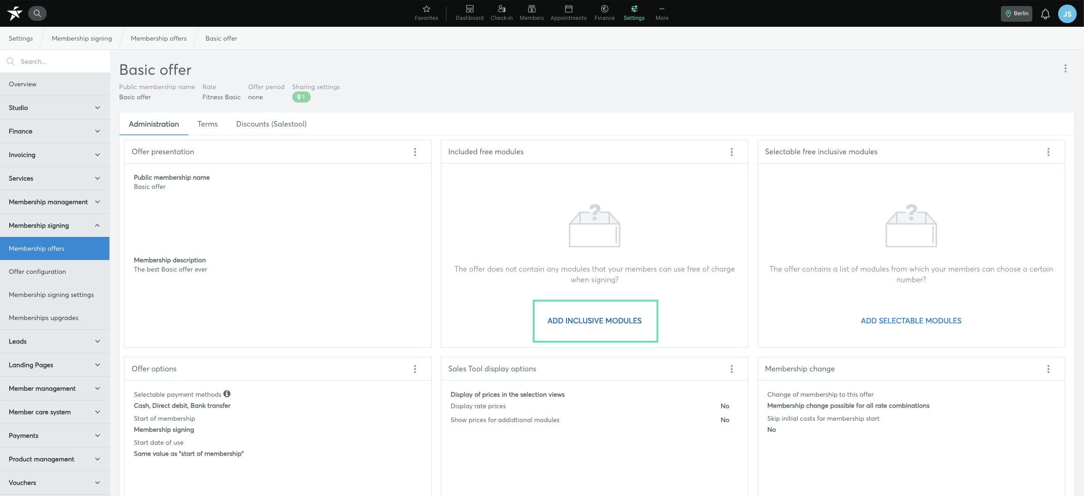Go to Dashboard in top navigation
Image resolution: width=1084 pixels, height=496 pixels.
click(470, 13)
